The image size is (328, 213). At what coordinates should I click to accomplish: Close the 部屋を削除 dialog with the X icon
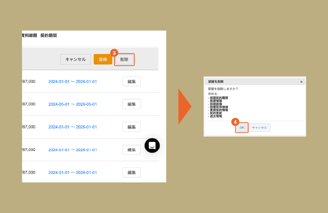[301, 82]
